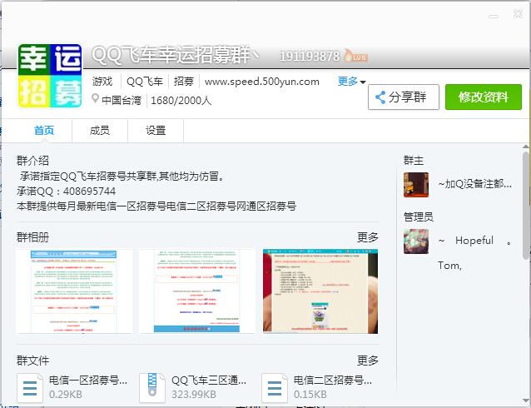
Task: Click the 管理员 heading
Action: [419, 216]
